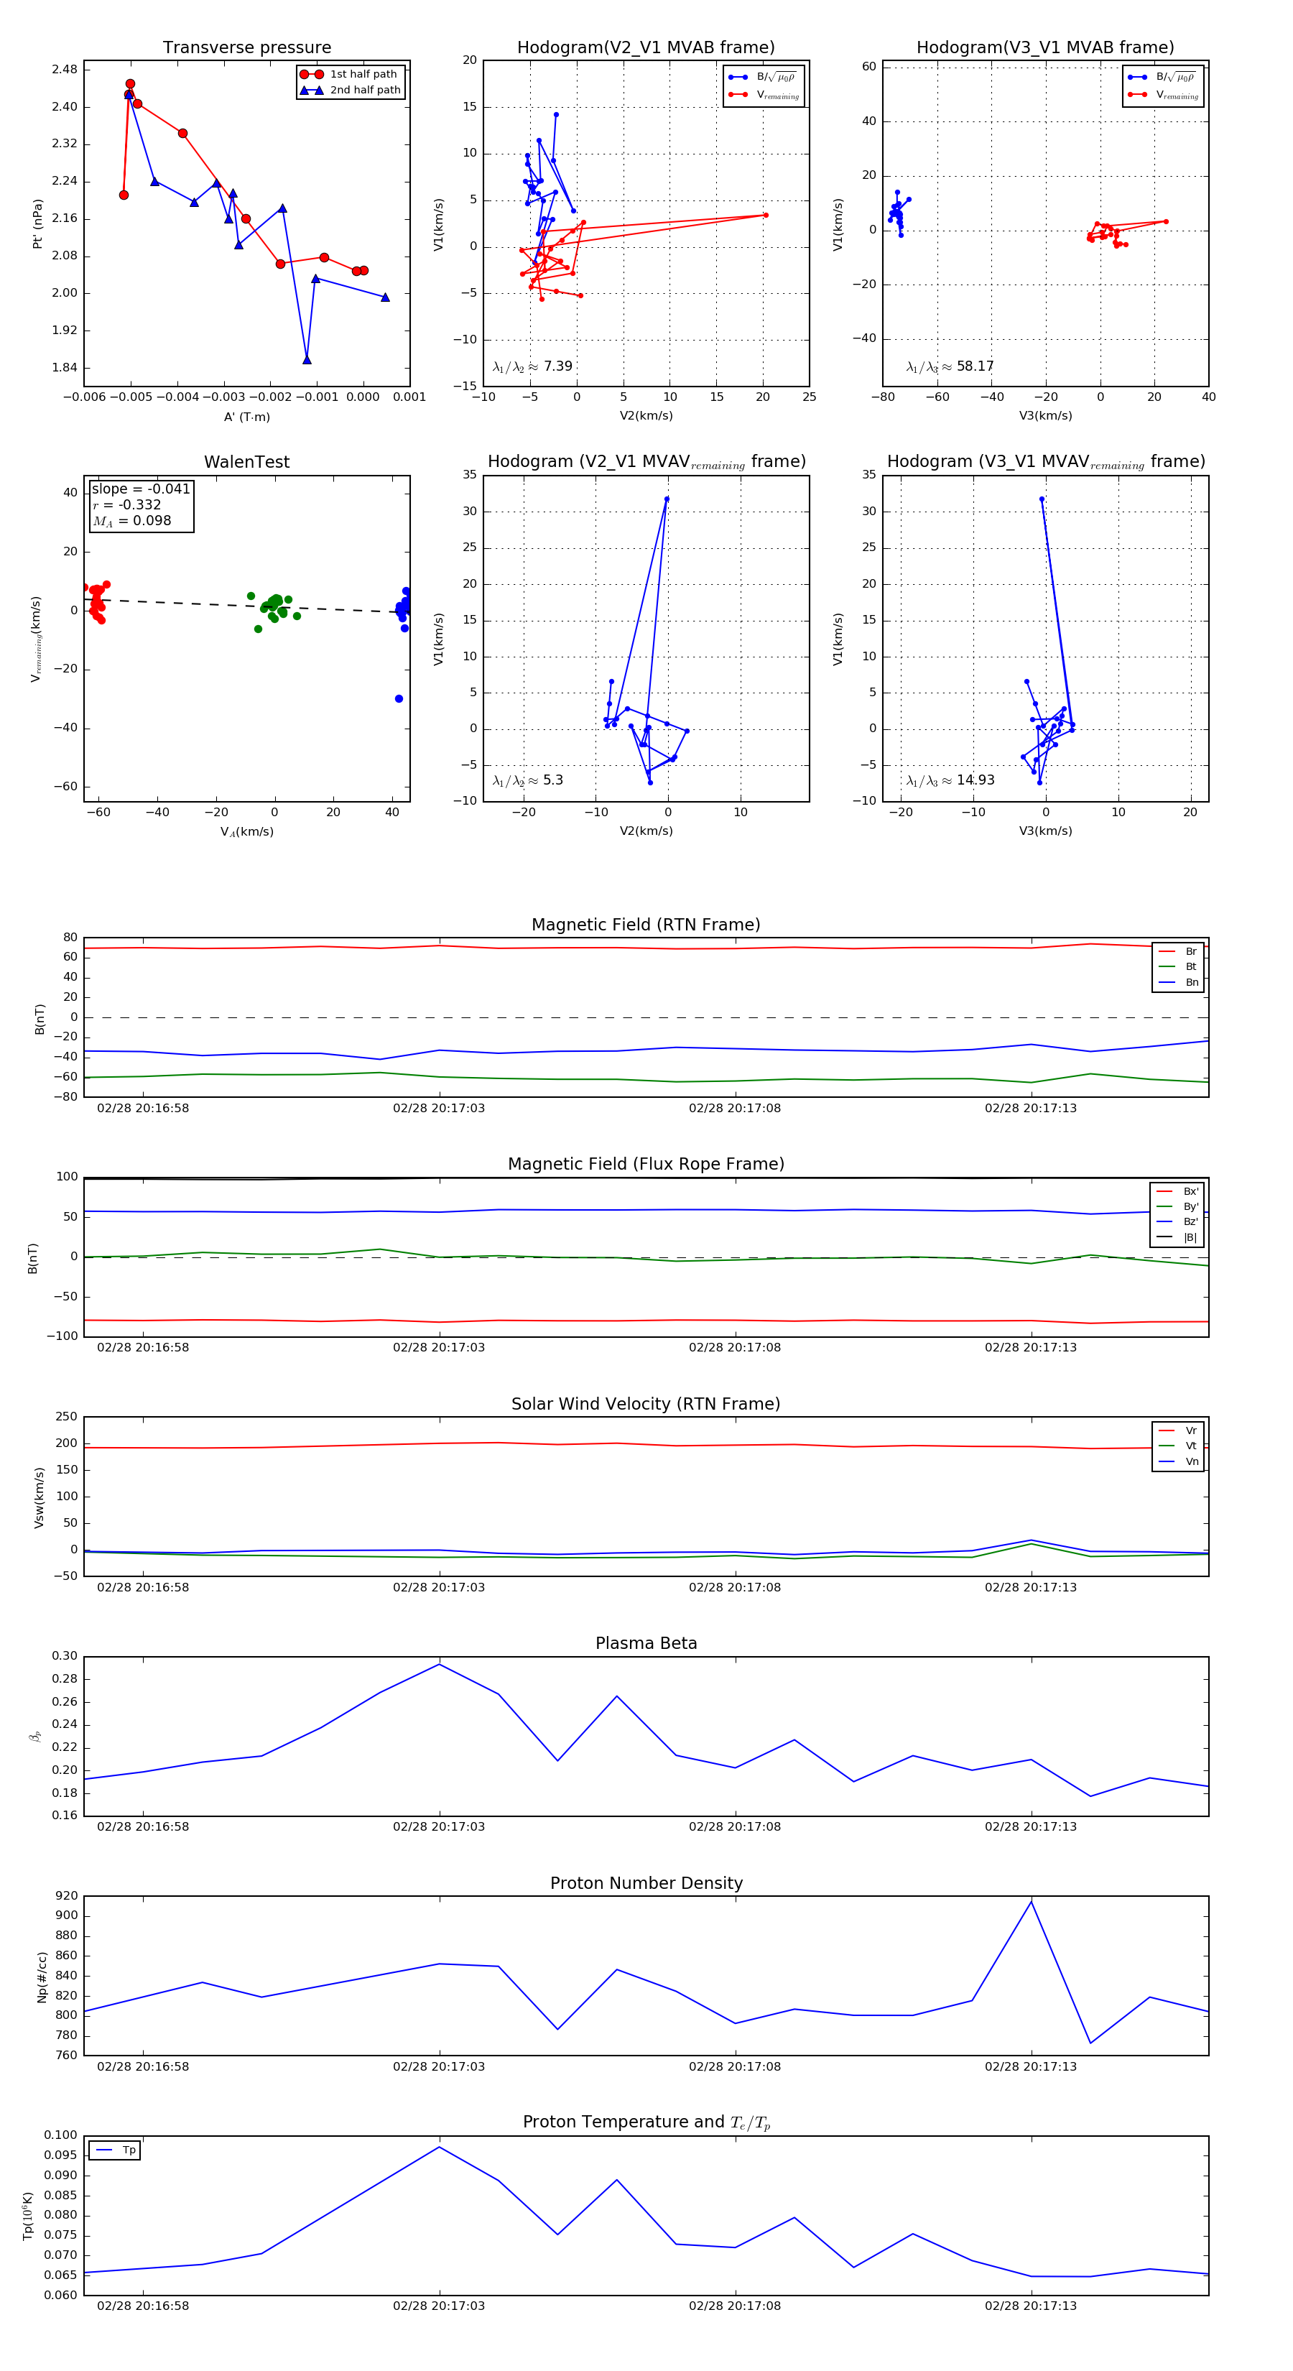Click the "Pt' (nPa)" y-axis label

coord(38,223)
